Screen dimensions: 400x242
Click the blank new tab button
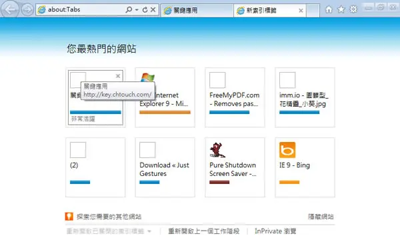(313, 11)
